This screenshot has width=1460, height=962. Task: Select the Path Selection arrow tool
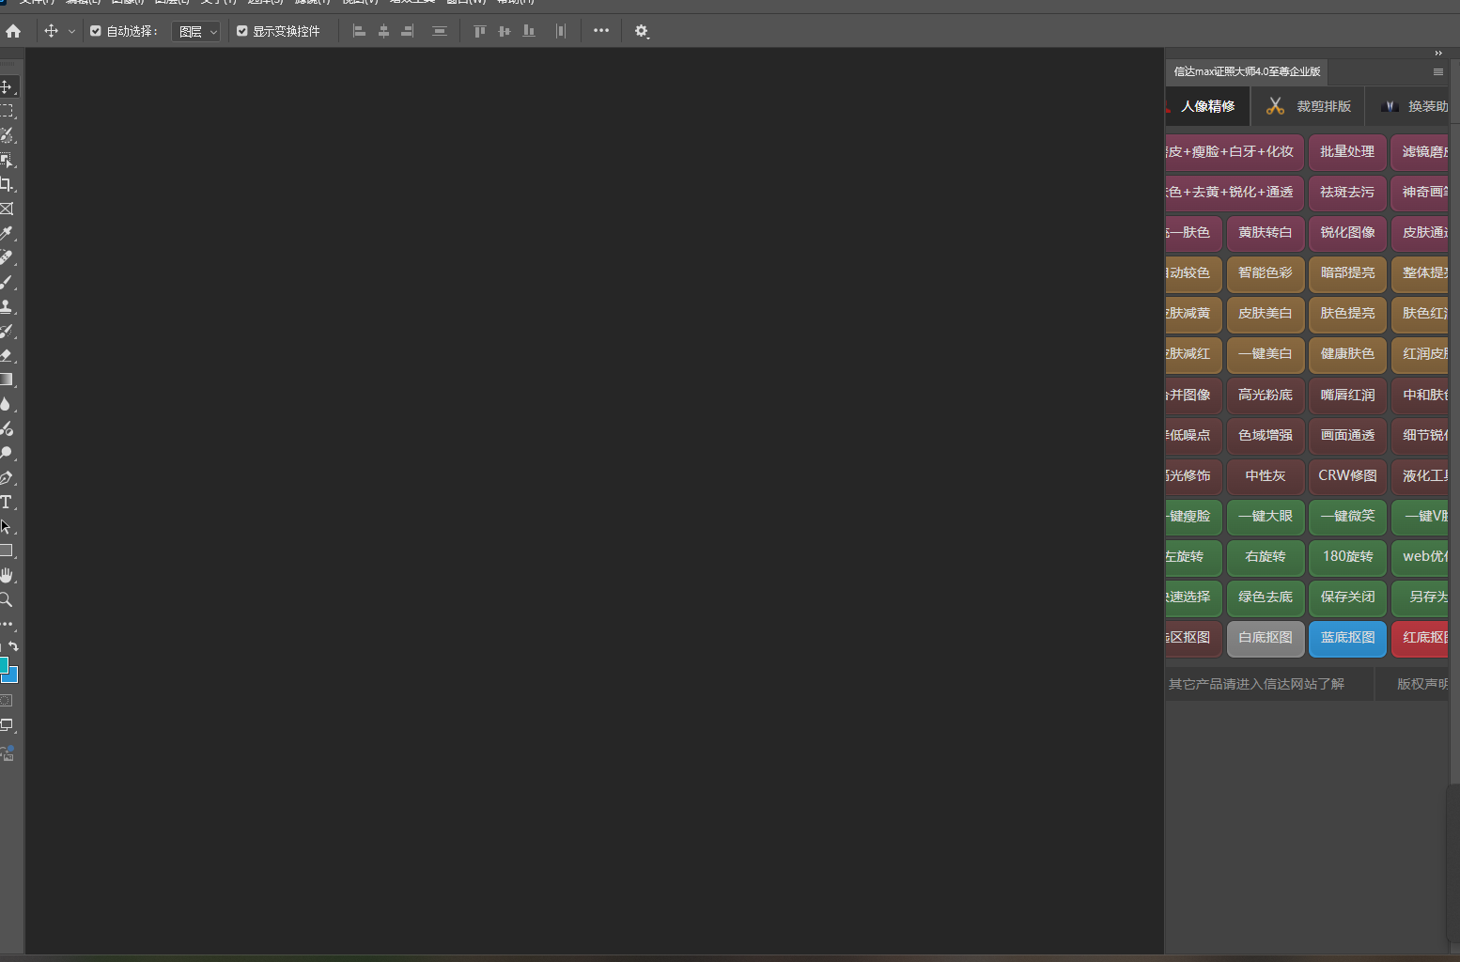(x=7, y=526)
